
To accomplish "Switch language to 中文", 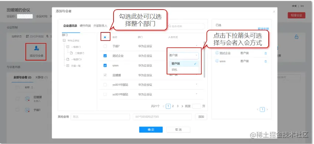I will click(x=294, y=6).
